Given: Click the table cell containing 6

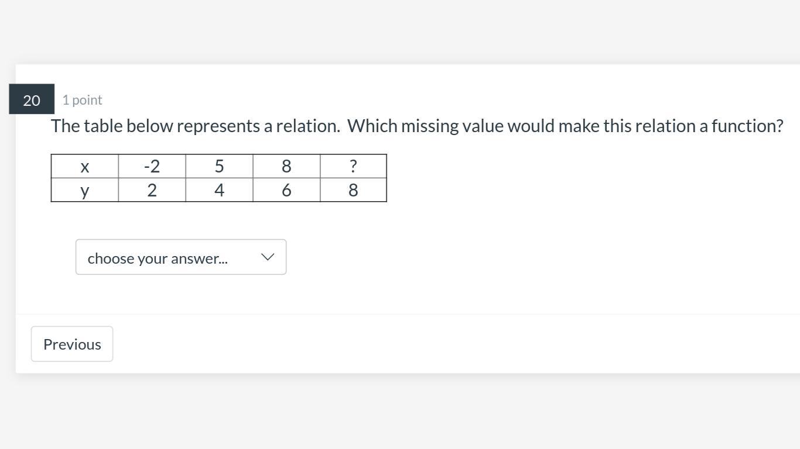Looking at the screenshot, I should tap(286, 191).
